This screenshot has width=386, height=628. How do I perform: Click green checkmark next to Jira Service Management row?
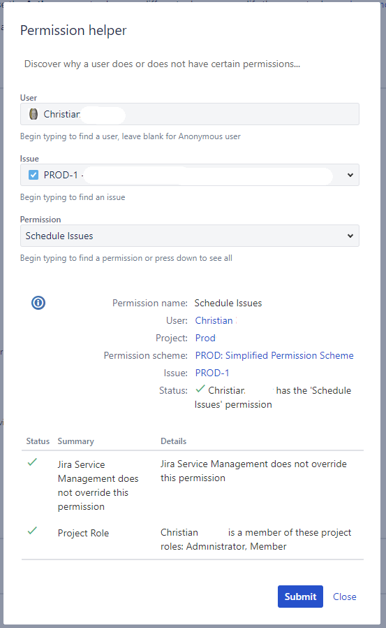(32, 462)
